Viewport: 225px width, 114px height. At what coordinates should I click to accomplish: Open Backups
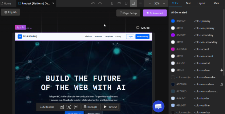(90, 107)
